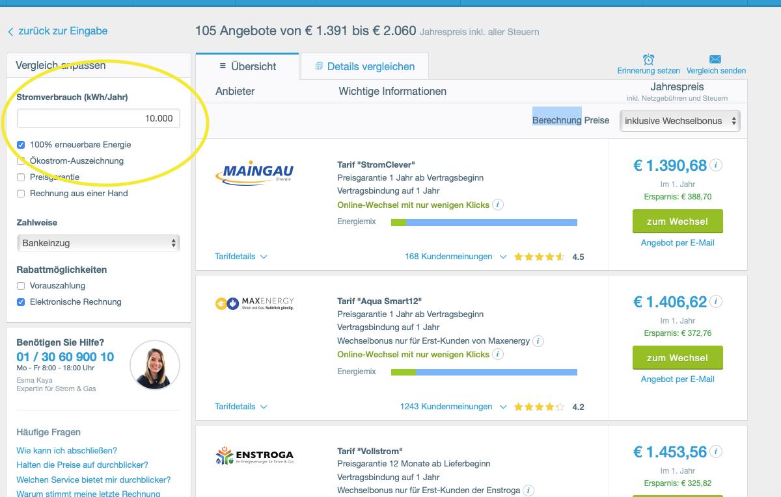Tick the Preisgarantie checkbox
The width and height of the screenshot is (781, 497).
click(21, 177)
